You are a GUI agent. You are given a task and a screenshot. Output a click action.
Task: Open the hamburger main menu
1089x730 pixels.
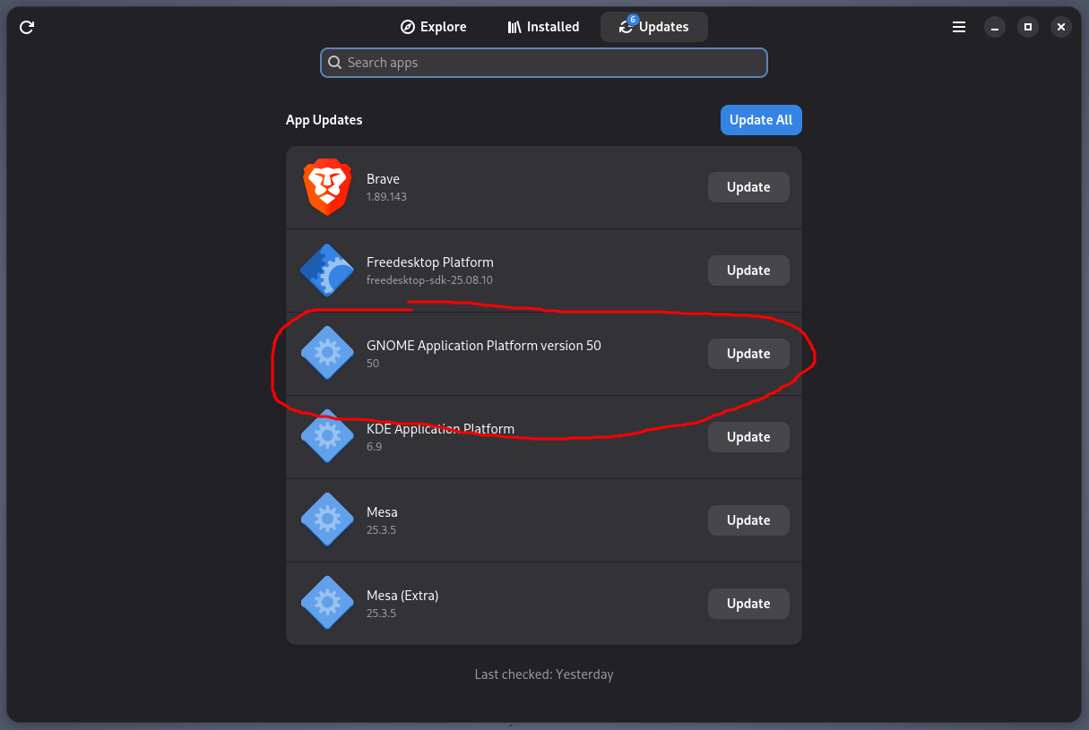pyautogui.click(x=959, y=27)
